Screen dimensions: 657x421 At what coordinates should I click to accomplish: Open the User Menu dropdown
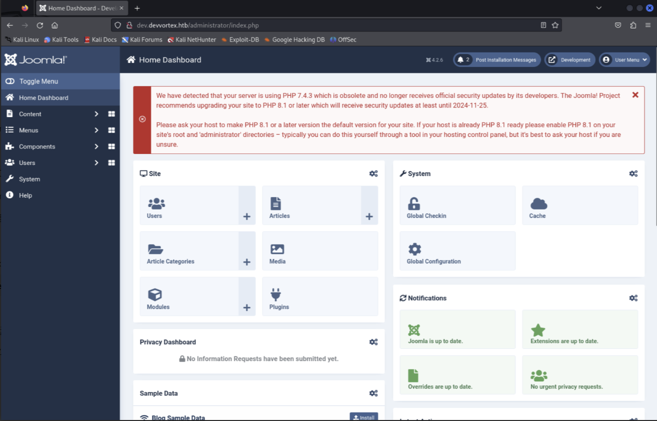[x=624, y=60]
